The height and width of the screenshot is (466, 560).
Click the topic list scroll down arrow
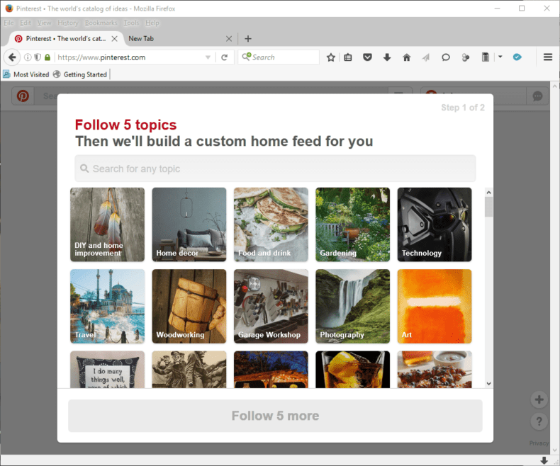click(x=488, y=383)
